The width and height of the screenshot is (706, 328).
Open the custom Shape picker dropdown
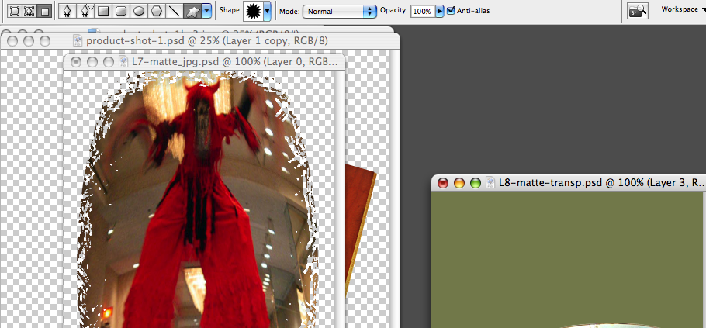(268, 12)
